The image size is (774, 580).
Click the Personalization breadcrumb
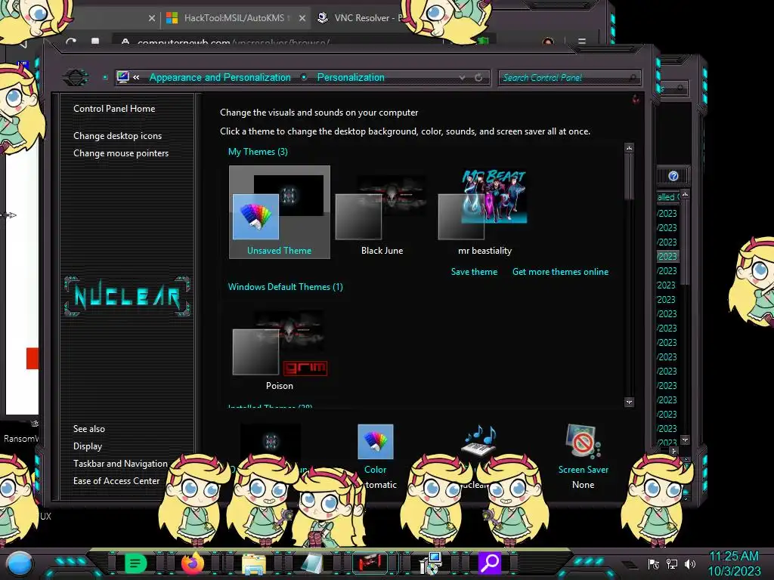351,78
